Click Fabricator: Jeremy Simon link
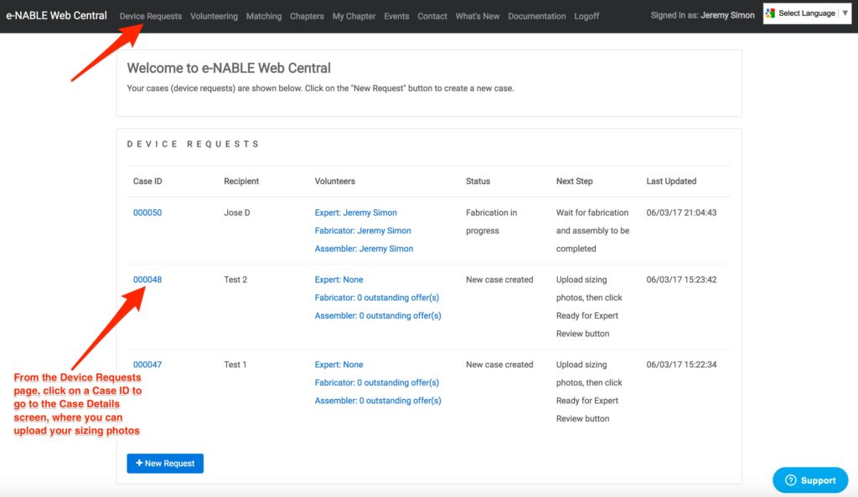The height and width of the screenshot is (497, 858). pos(363,230)
